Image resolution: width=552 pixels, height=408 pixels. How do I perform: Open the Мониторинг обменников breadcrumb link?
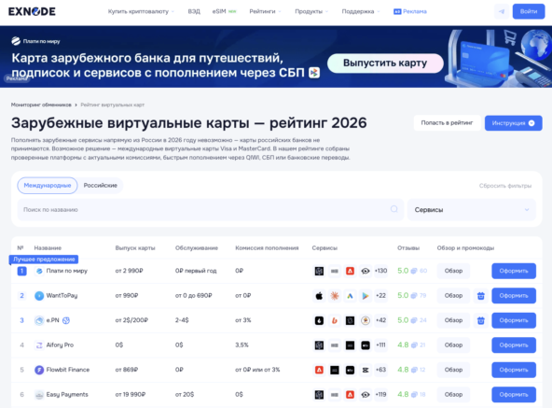[41, 105]
